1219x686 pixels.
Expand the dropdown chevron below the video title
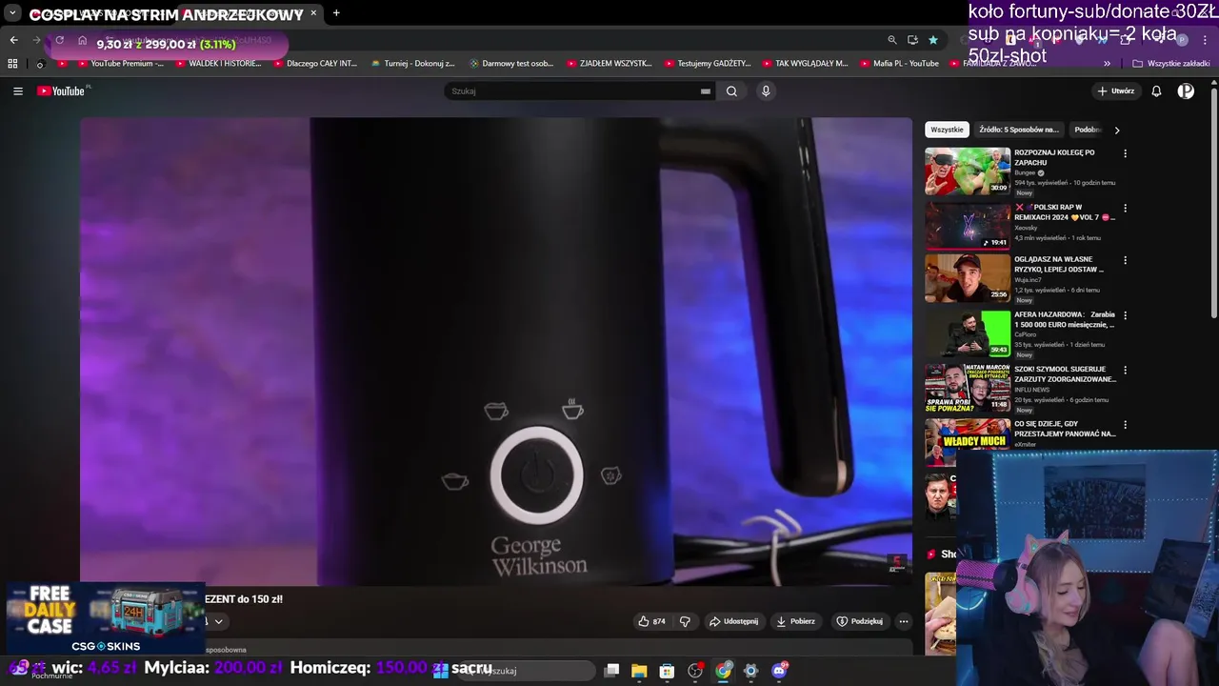coord(218,621)
